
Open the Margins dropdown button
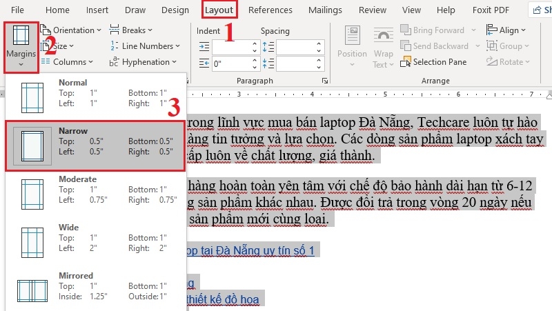pyautogui.click(x=21, y=48)
